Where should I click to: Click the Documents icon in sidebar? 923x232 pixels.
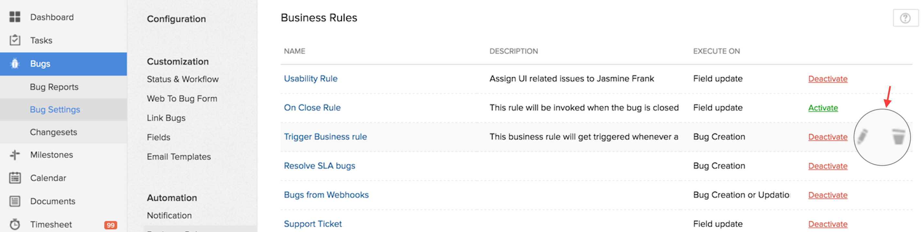point(15,201)
